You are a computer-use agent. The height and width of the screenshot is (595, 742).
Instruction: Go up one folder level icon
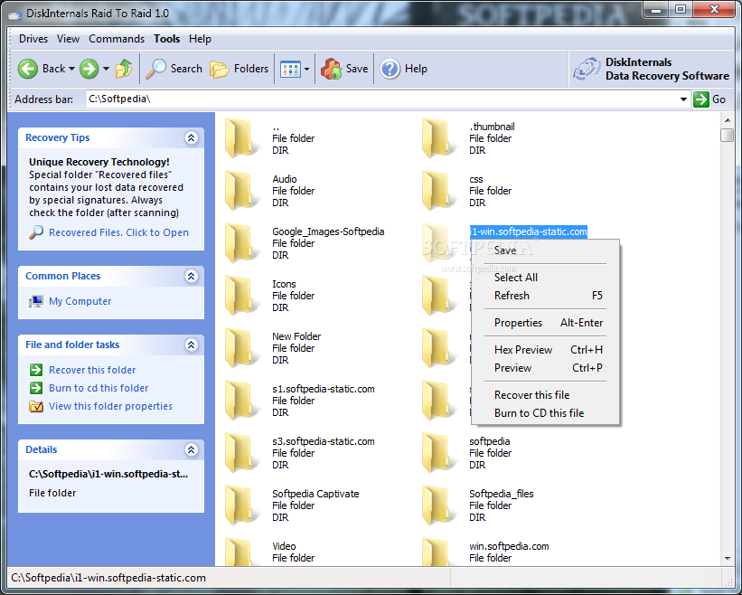[x=124, y=69]
